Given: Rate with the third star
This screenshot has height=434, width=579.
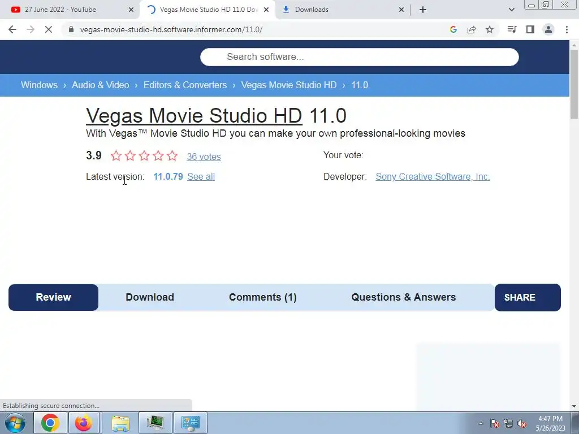Looking at the screenshot, I should 144,156.
